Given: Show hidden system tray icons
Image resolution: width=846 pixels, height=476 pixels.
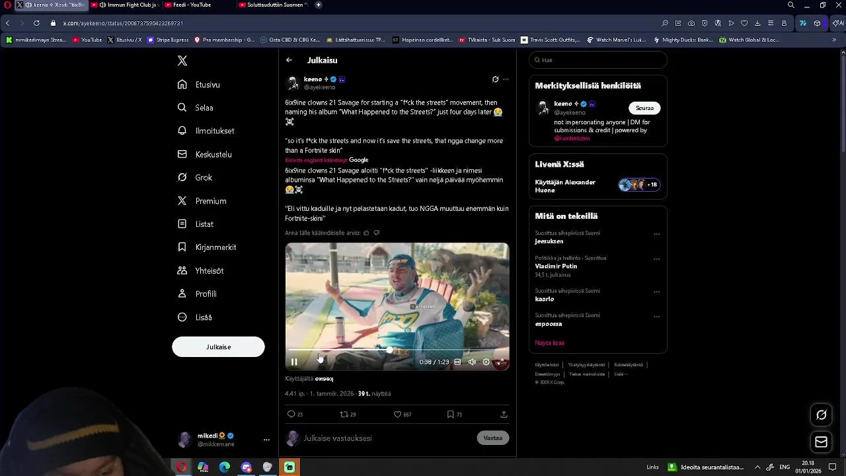Looking at the screenshot, I should pos(757,467).
